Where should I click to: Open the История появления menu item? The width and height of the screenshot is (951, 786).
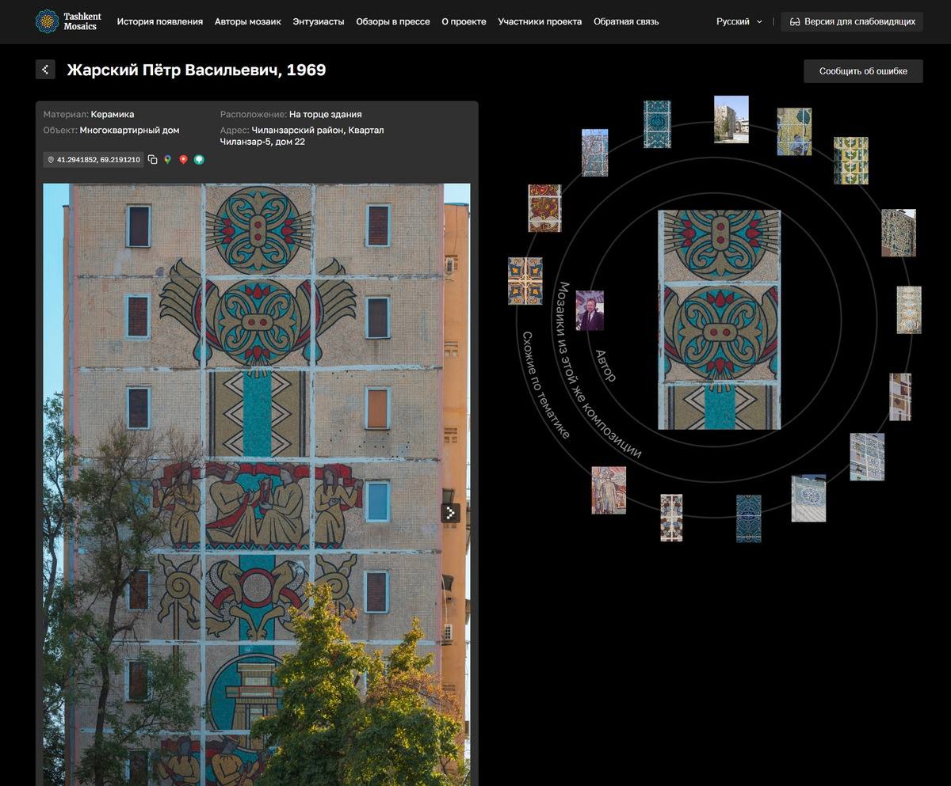[159, 21]
